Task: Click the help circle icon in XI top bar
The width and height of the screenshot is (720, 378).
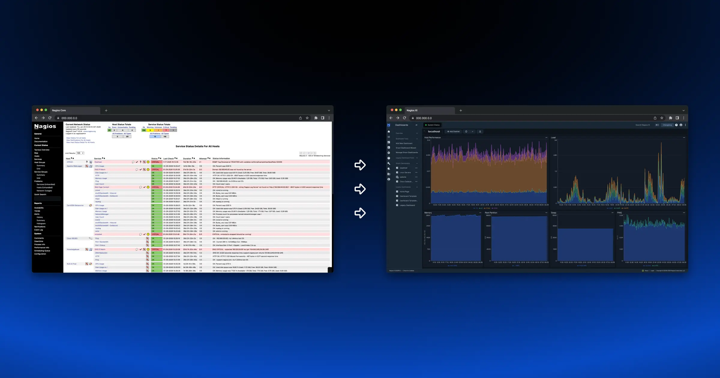Action: 676,125
